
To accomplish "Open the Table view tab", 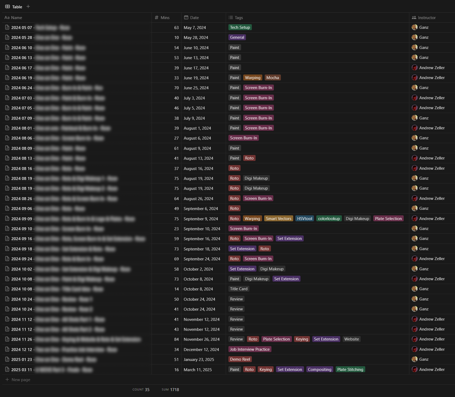I will click(14, 7).
